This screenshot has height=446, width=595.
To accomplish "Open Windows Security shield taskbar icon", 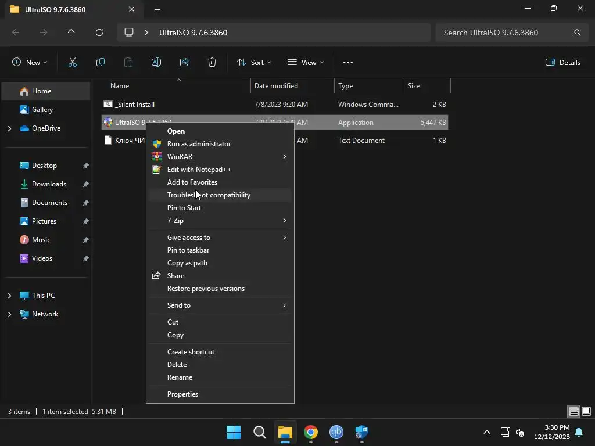I will 361,432.
